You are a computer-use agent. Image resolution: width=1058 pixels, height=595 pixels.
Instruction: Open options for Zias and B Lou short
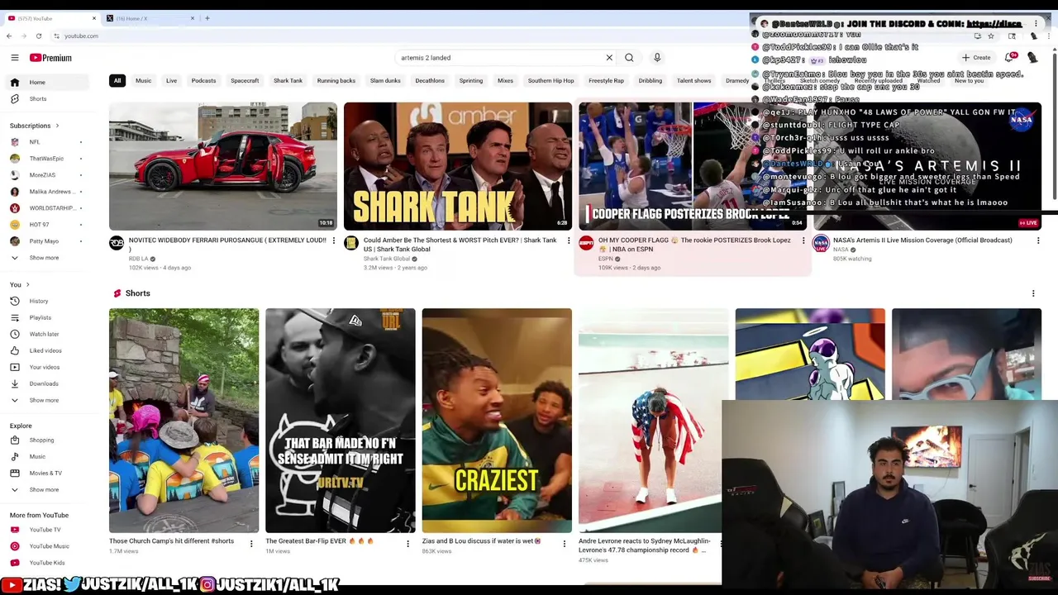(564, 544)
